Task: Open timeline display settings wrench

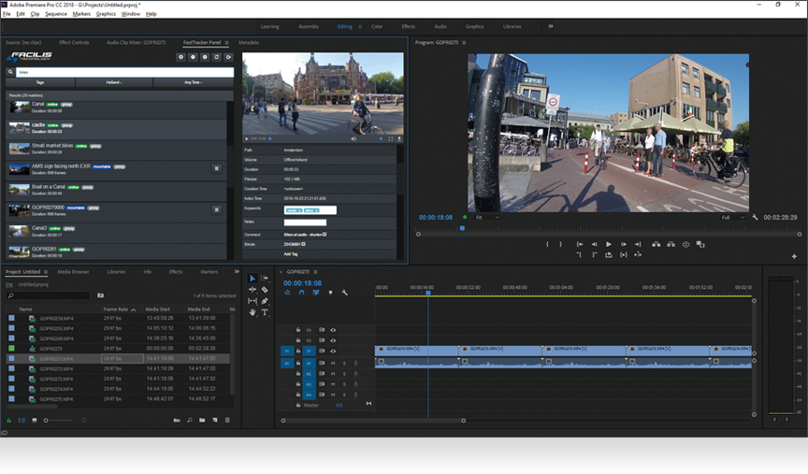Action: 345,293
